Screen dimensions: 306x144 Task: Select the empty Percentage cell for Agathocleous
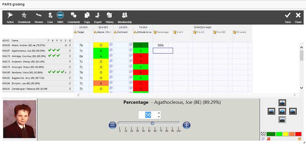coord(163,51)
